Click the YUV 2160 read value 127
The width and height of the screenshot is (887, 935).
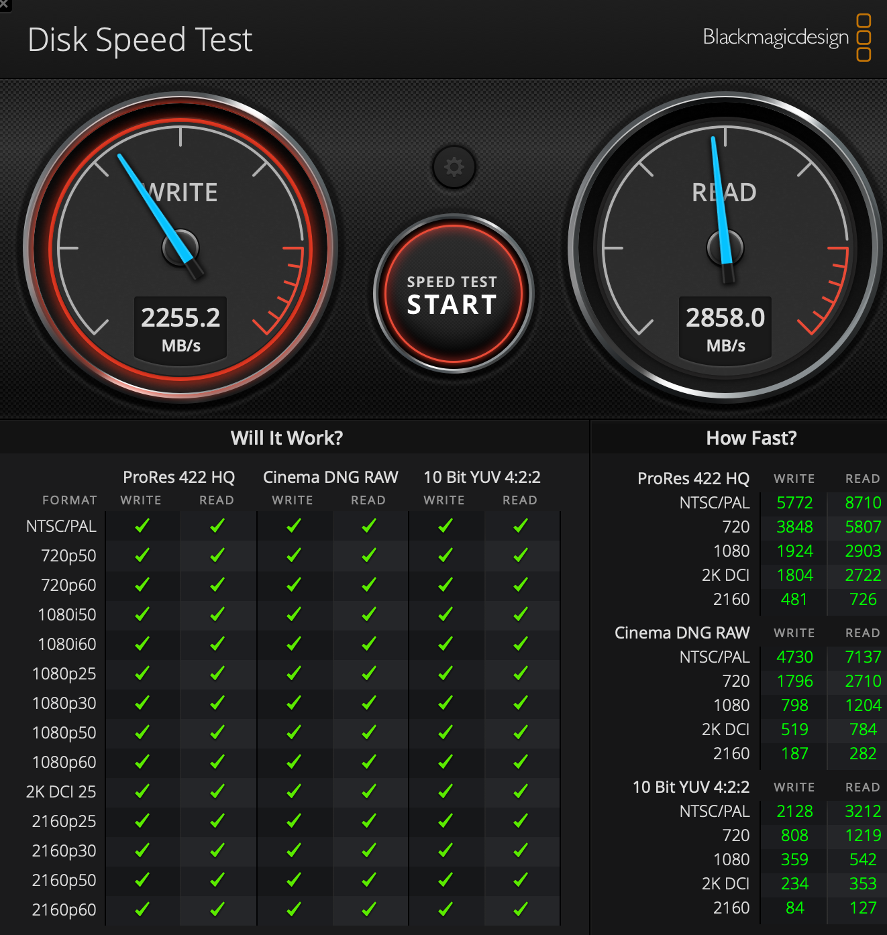point(863,907)
